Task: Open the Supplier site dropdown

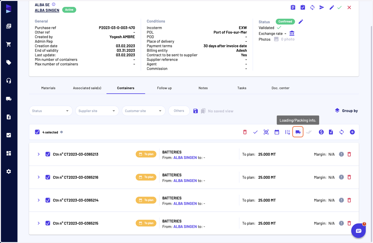Action: coord(97,111)
